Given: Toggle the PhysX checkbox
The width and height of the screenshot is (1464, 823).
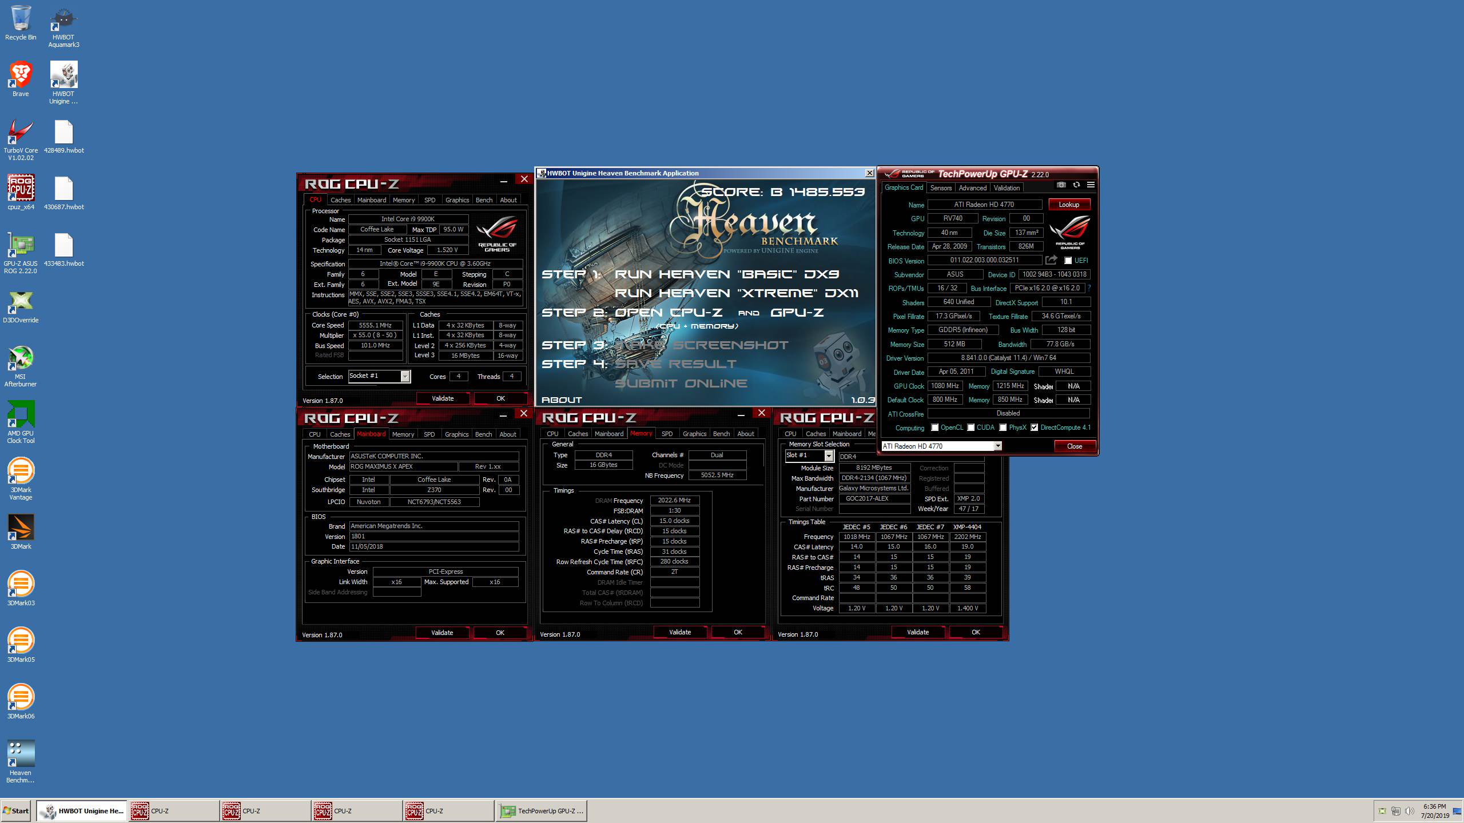Looking at the screenshot, I should [x=1002, y=428].
